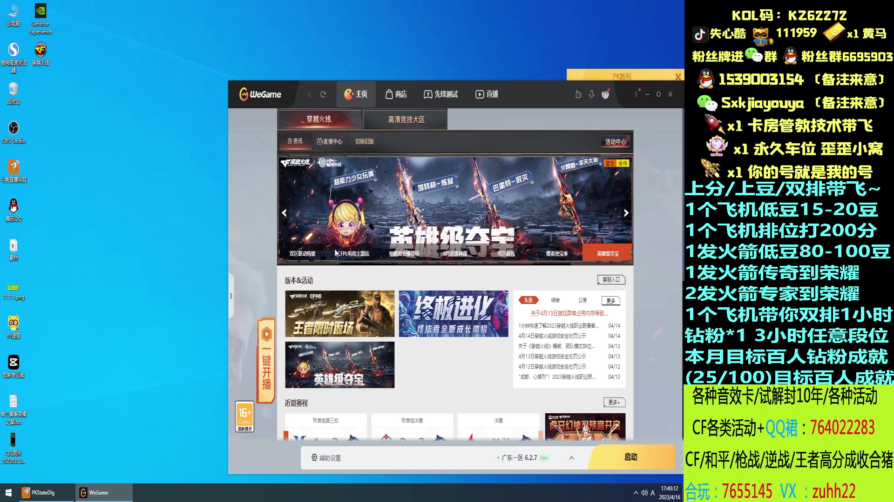Click the WeGame logo in the header
The image size is (894, 502).
pos(260,94)
